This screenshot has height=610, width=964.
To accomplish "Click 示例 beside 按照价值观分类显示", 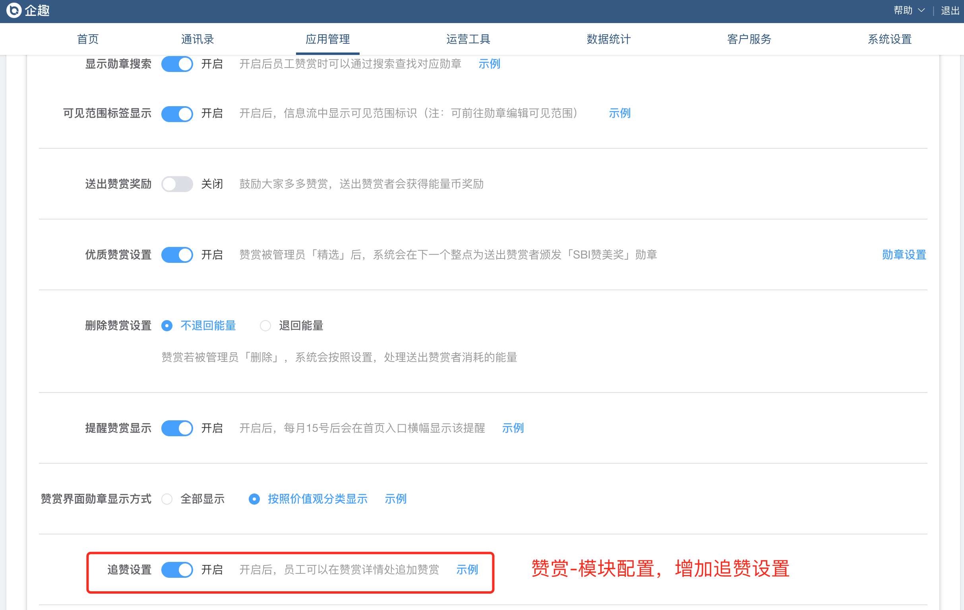I will pyautogui.click(x=395, y=499).
